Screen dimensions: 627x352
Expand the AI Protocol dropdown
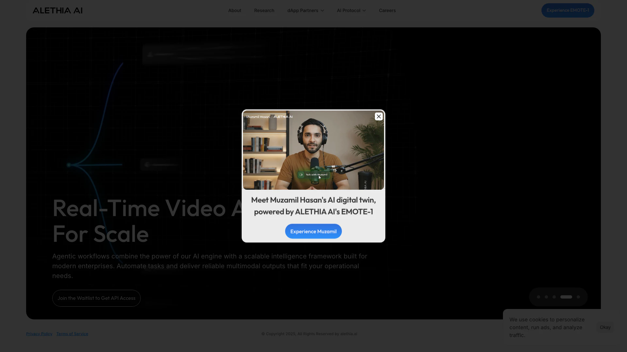tap(351, 10)
